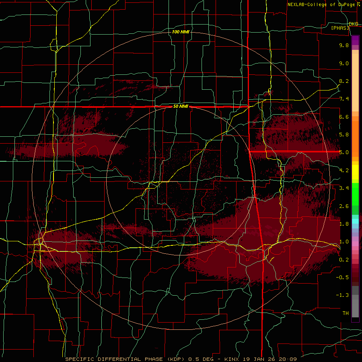The width and height of the screenshot is (362, 362).
Task: Click the -0.5 value on the color scale
Action: 342,277
